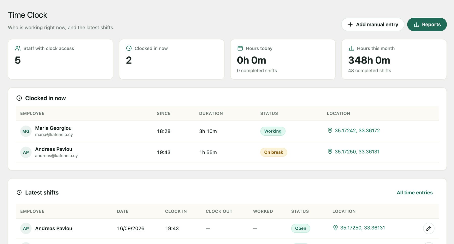Click the history icon beside Latest shifts heading
This screenshot has height=244, width=454.
pos(19,193)
